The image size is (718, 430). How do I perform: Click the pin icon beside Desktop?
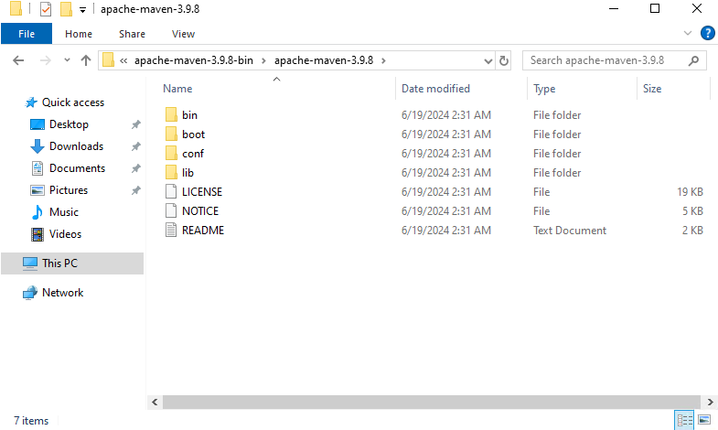coord(136,124)
